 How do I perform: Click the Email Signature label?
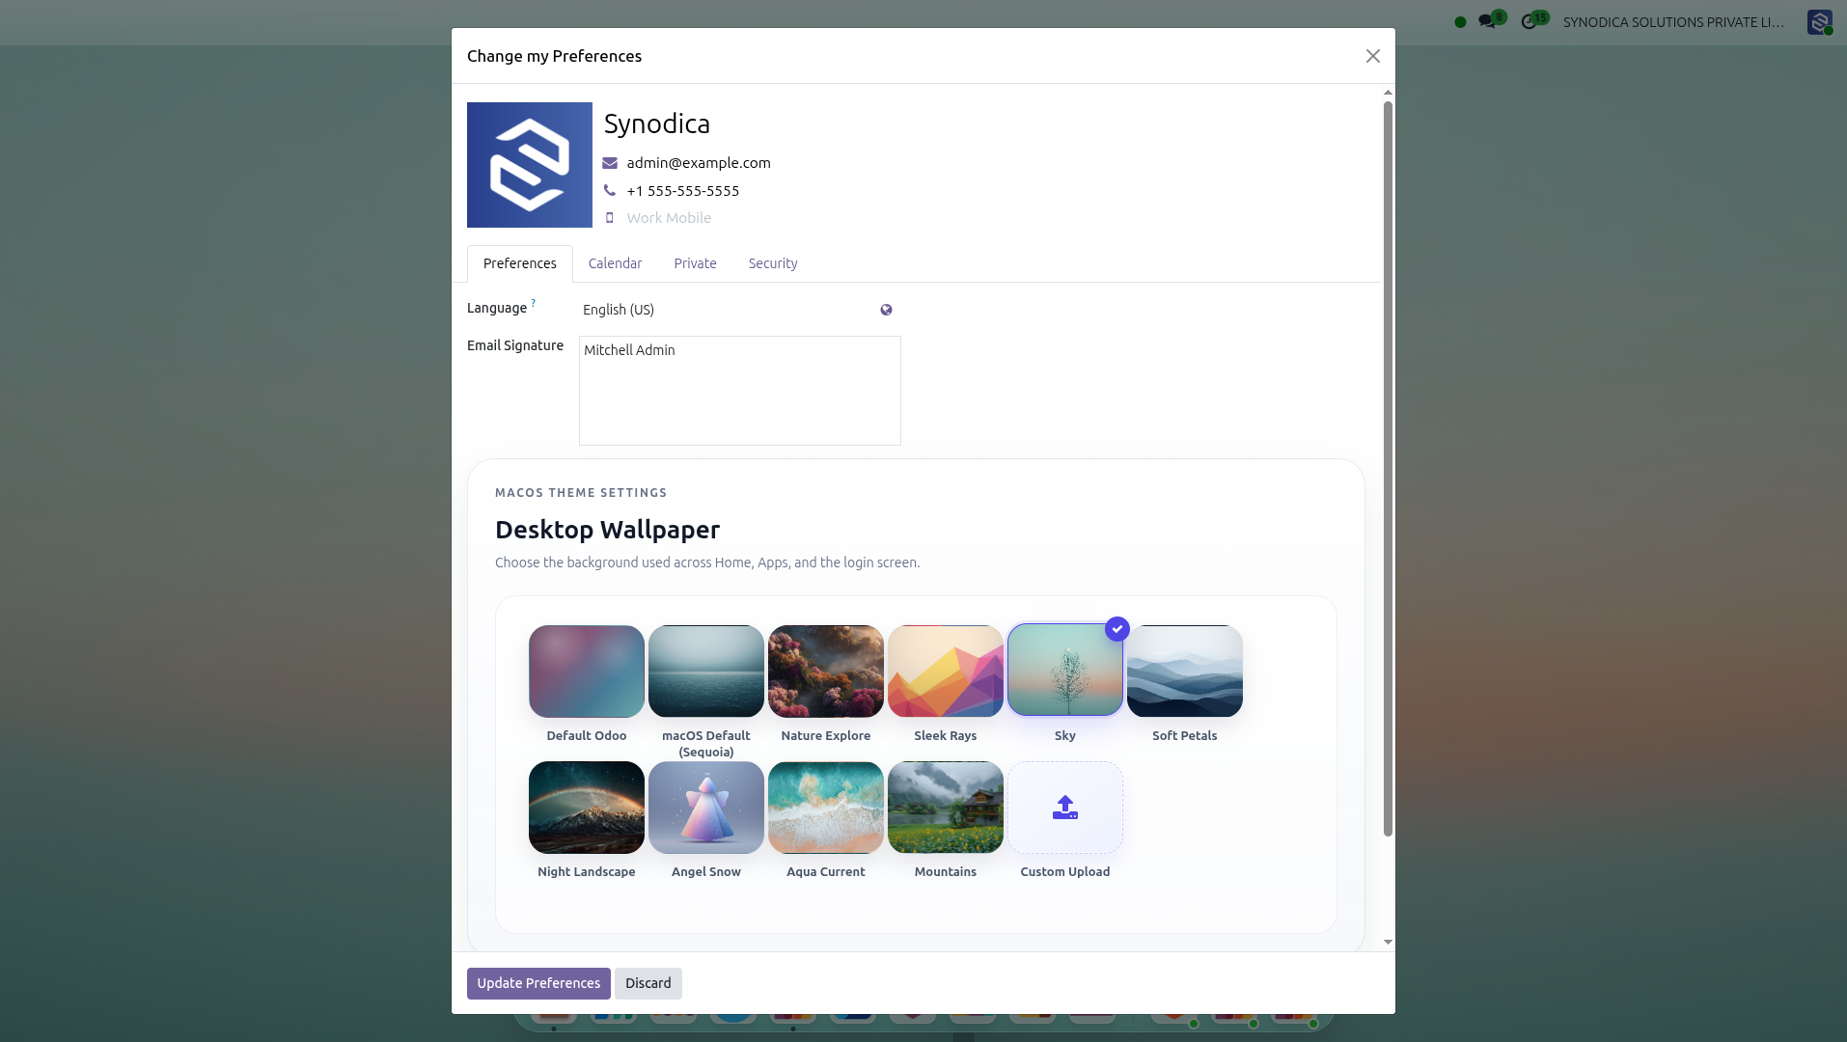[x=515, y=345]
